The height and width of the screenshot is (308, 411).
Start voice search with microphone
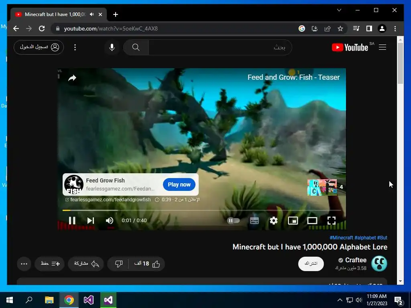point(112,47)
